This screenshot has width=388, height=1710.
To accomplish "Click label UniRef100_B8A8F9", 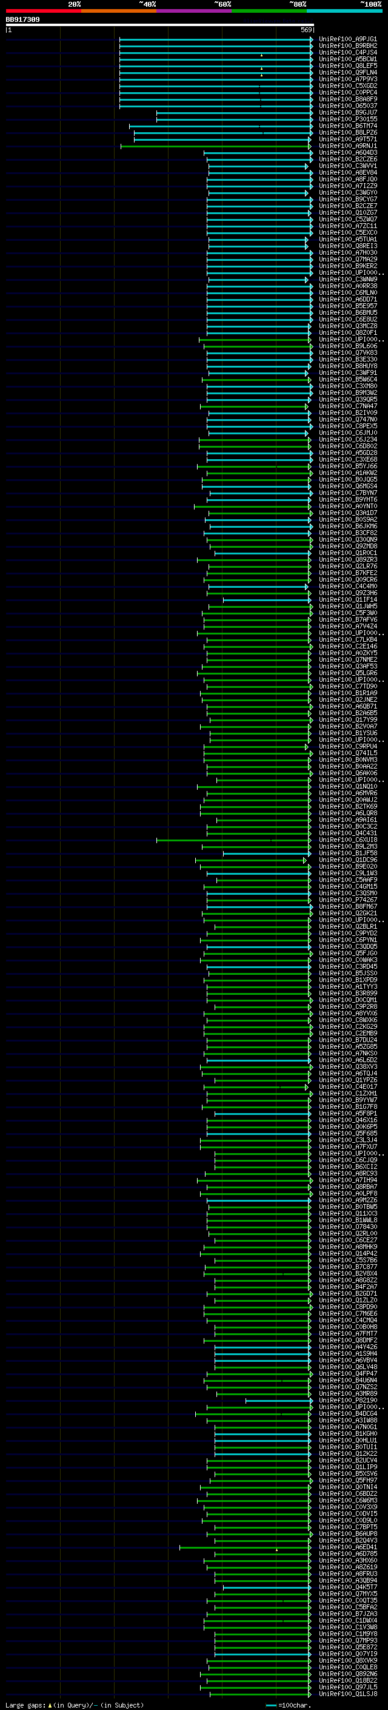I will tap(347, 99).
